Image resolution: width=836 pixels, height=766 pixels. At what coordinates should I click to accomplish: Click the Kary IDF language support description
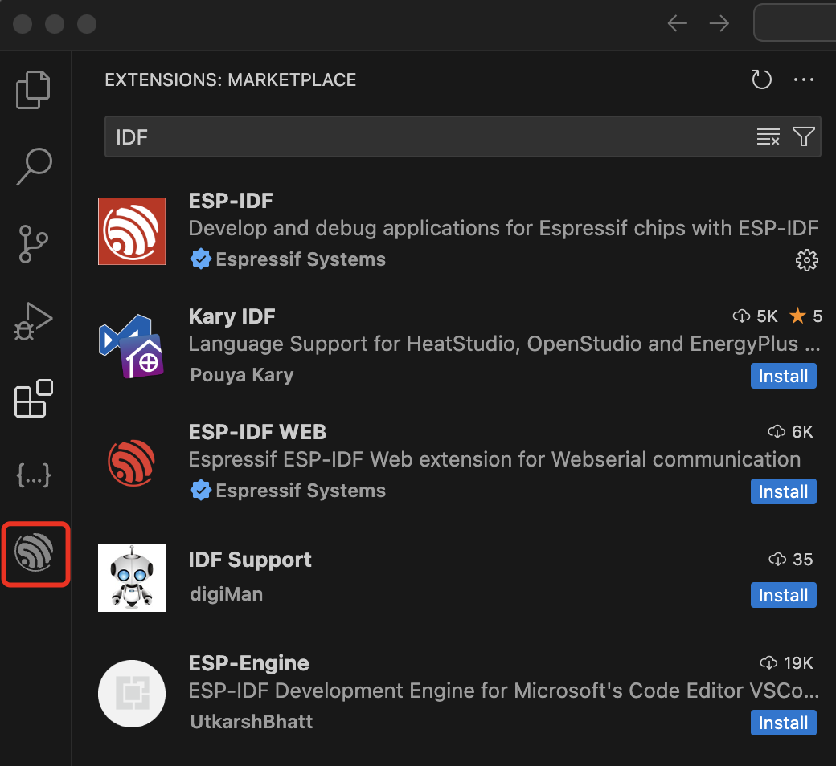tap(504, 344)
